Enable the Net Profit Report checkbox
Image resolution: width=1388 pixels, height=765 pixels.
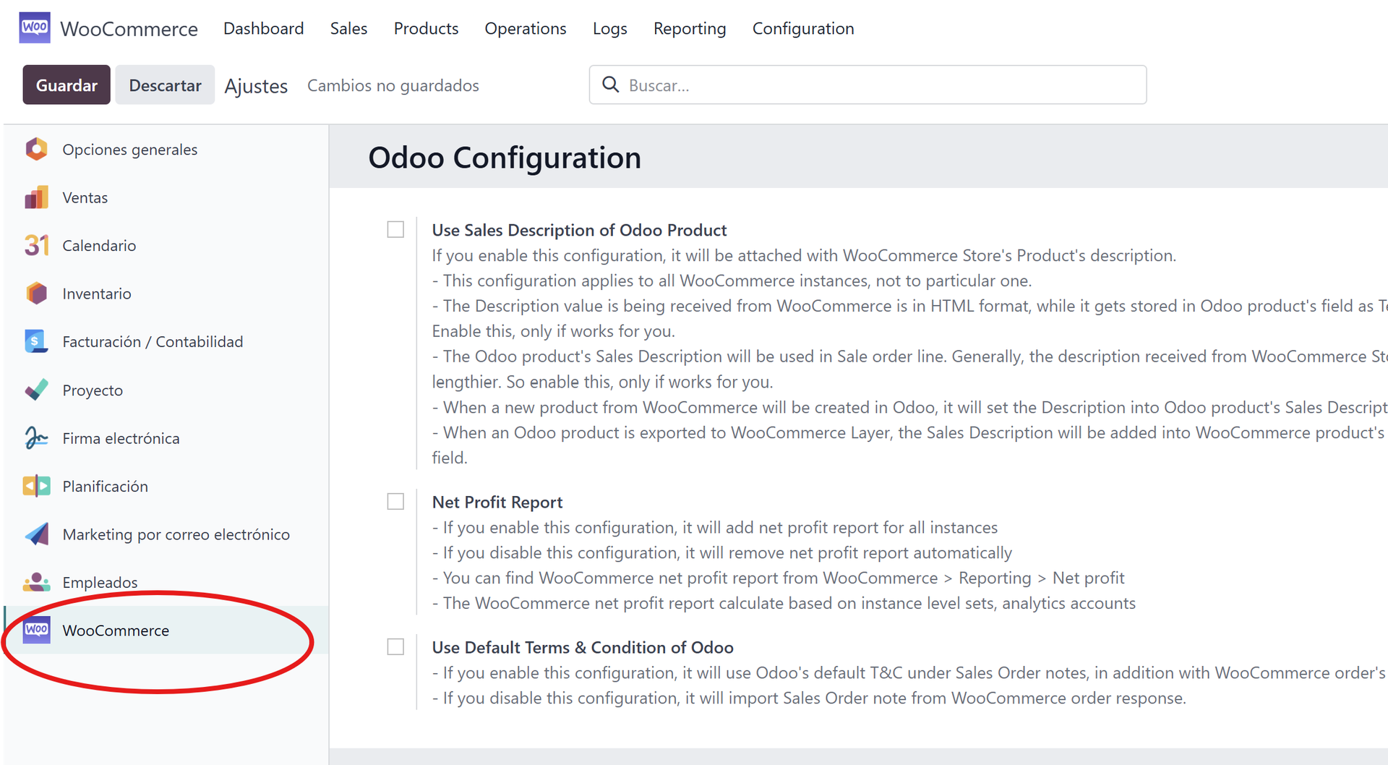point(395,501)
